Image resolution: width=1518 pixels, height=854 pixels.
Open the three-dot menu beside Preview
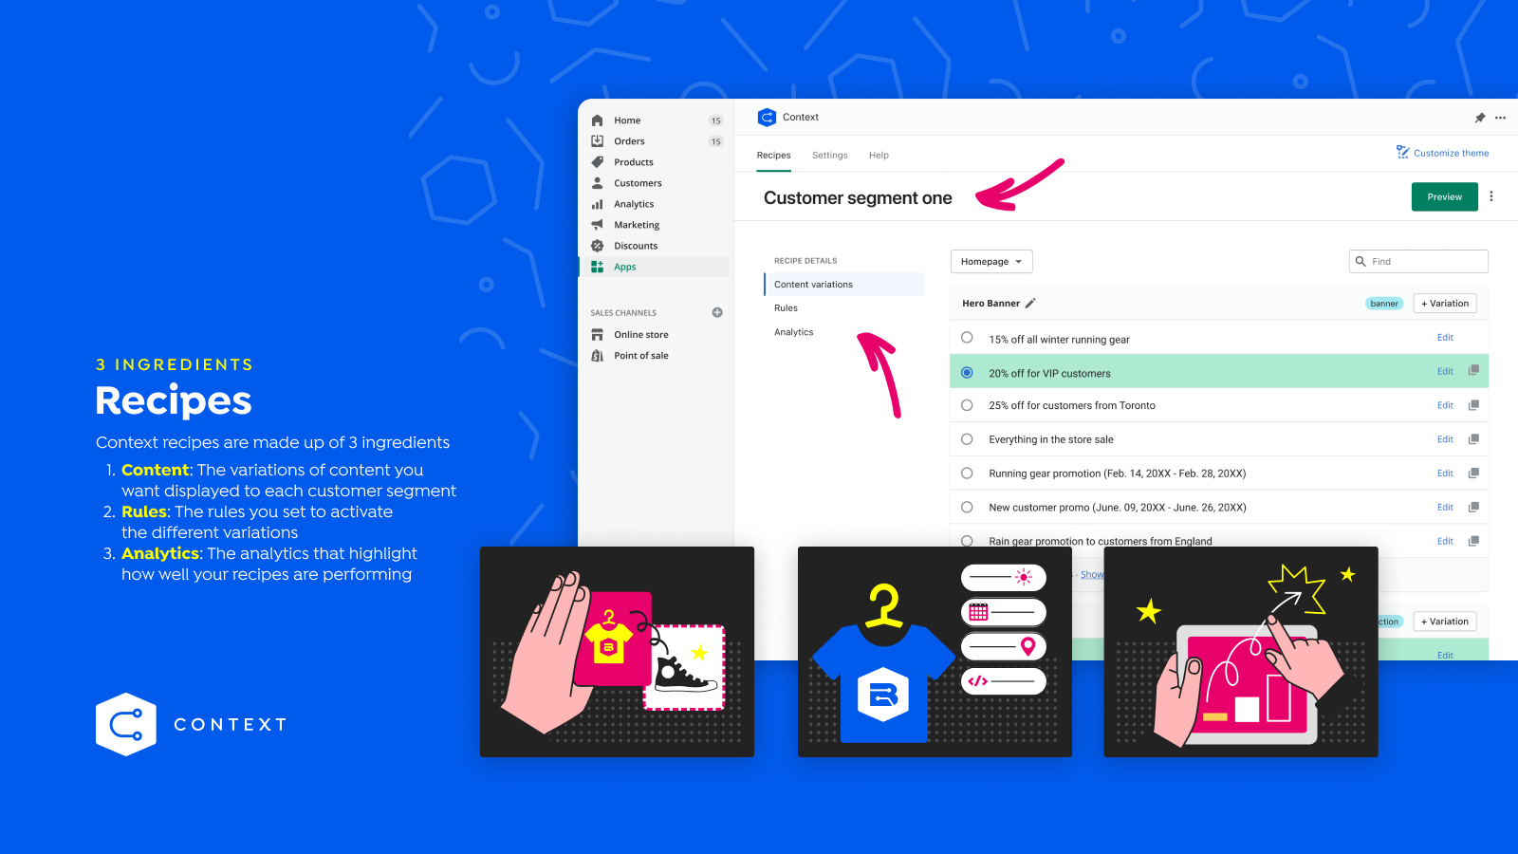(1491, 196)
